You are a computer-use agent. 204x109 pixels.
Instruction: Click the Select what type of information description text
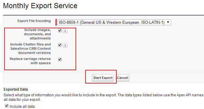coord(104,97)
